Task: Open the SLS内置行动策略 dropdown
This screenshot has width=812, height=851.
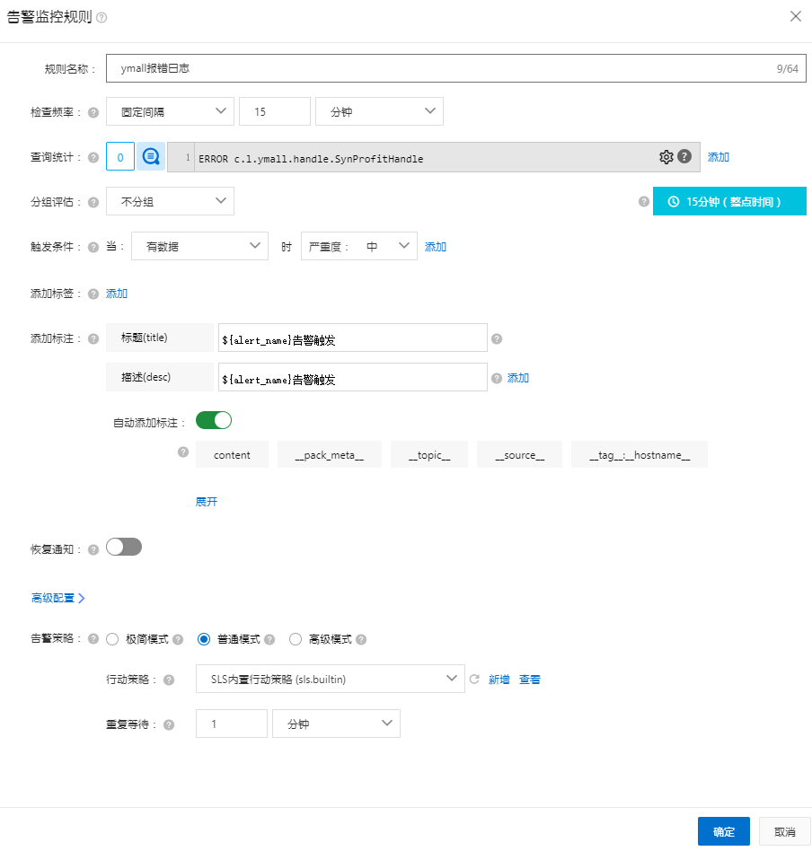Action: tap(330, 679)
